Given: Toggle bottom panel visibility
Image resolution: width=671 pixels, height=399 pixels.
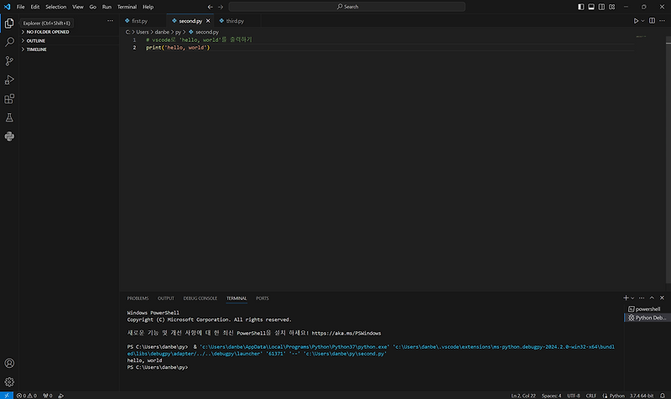Looking at the screenshot, I should point(591,7).
